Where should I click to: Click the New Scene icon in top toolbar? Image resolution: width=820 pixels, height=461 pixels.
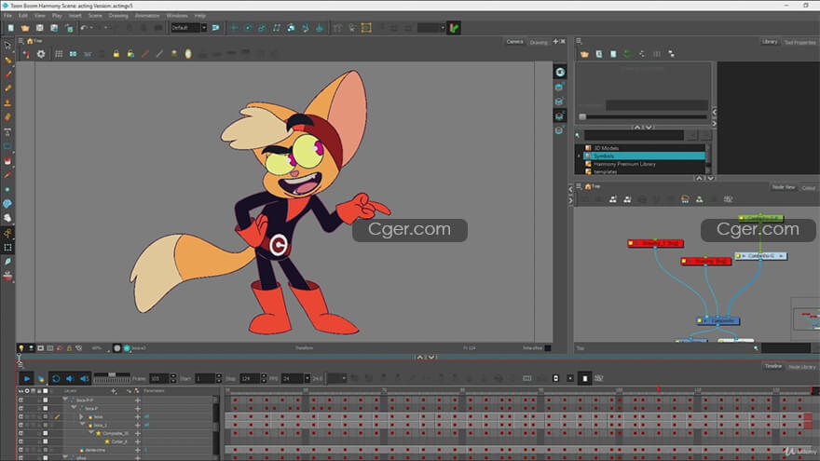click(x=11, y=28)
